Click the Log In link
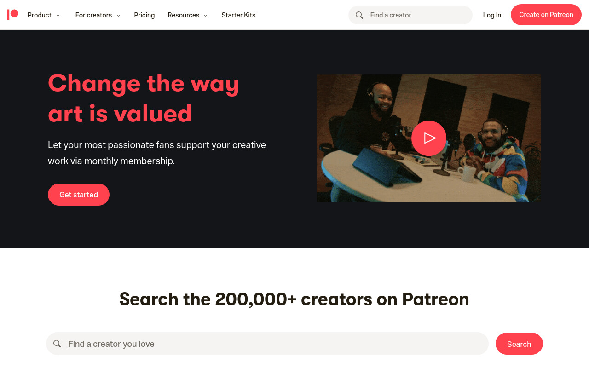 [492, 15]
